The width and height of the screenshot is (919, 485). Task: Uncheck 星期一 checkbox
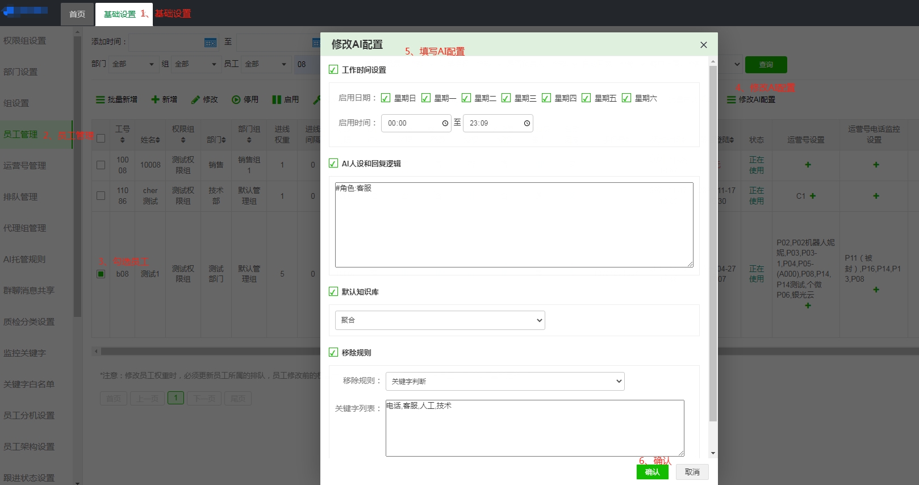[426, 98]
